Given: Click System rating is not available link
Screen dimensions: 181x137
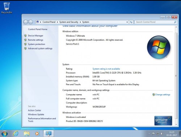Looking at the screenshot, I should (x=106, y=69).
